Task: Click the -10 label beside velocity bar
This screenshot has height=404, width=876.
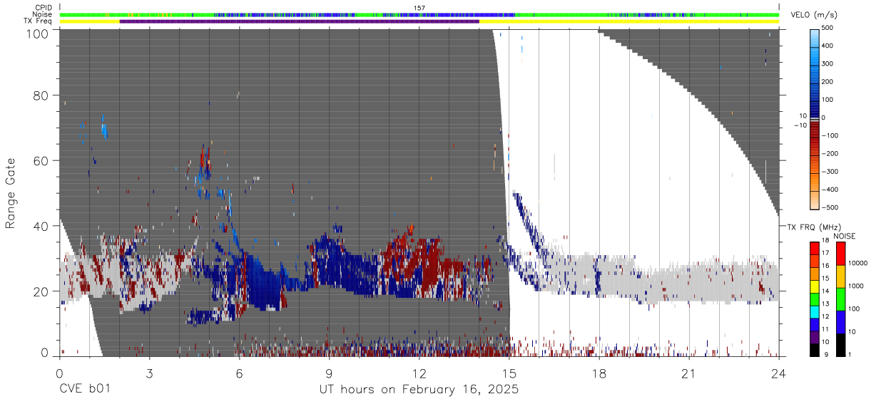Action: [x=800, y=125]
